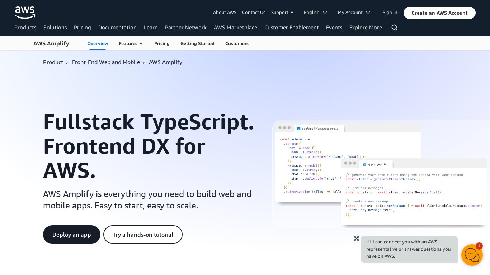
Task: Open the Documentation menu
Action: coord(117,28)
